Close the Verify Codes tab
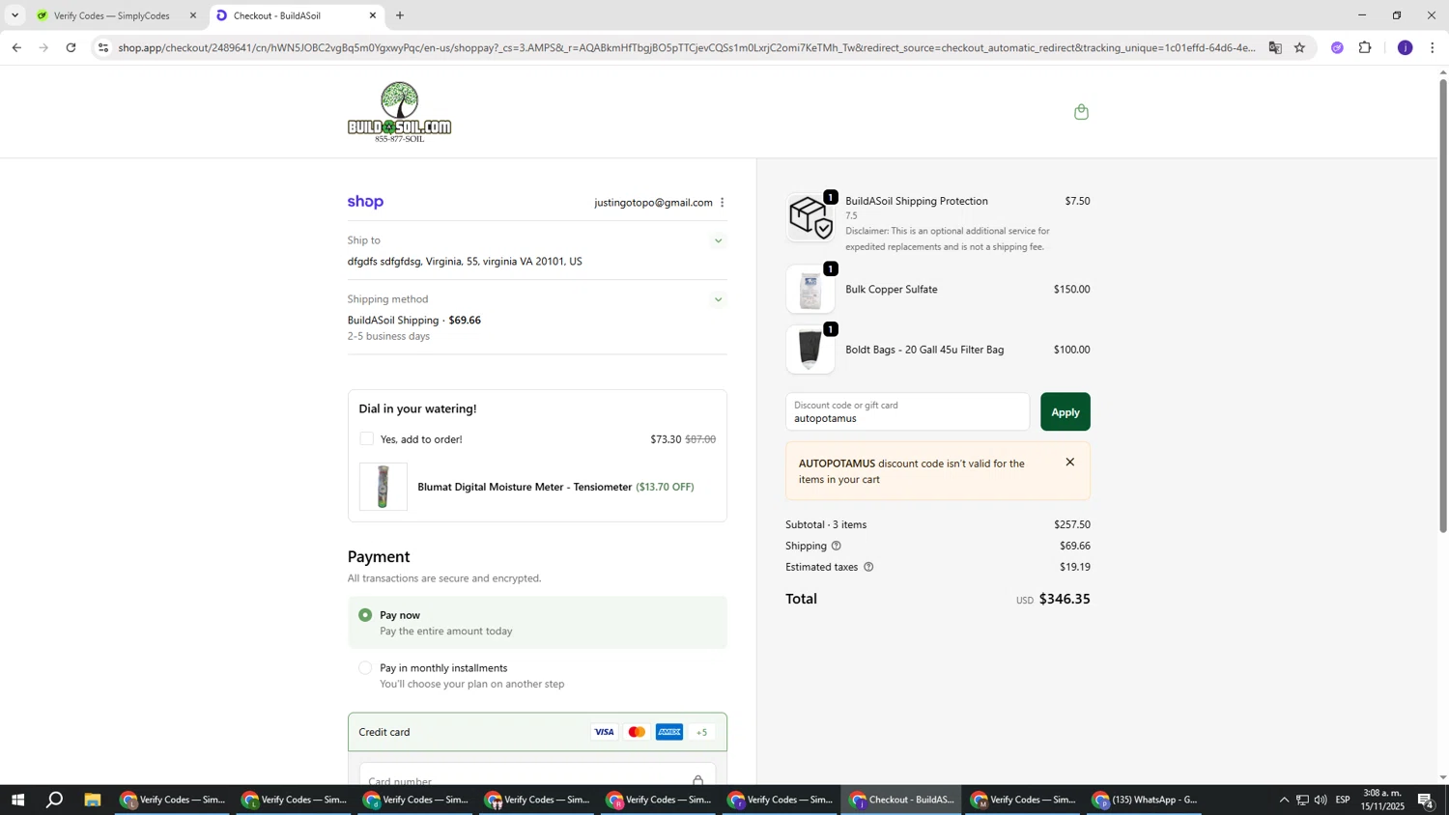Viewport: 1449px width, 815px height. pos(192,15)
